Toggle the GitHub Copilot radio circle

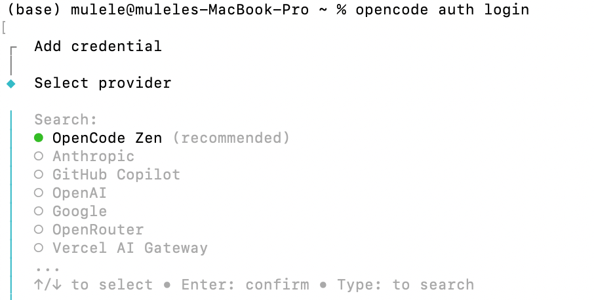[39, 174]
